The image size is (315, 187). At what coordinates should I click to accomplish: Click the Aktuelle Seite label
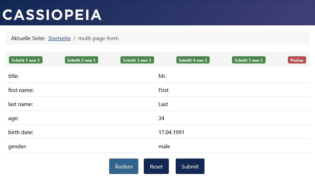pos(28,38)
